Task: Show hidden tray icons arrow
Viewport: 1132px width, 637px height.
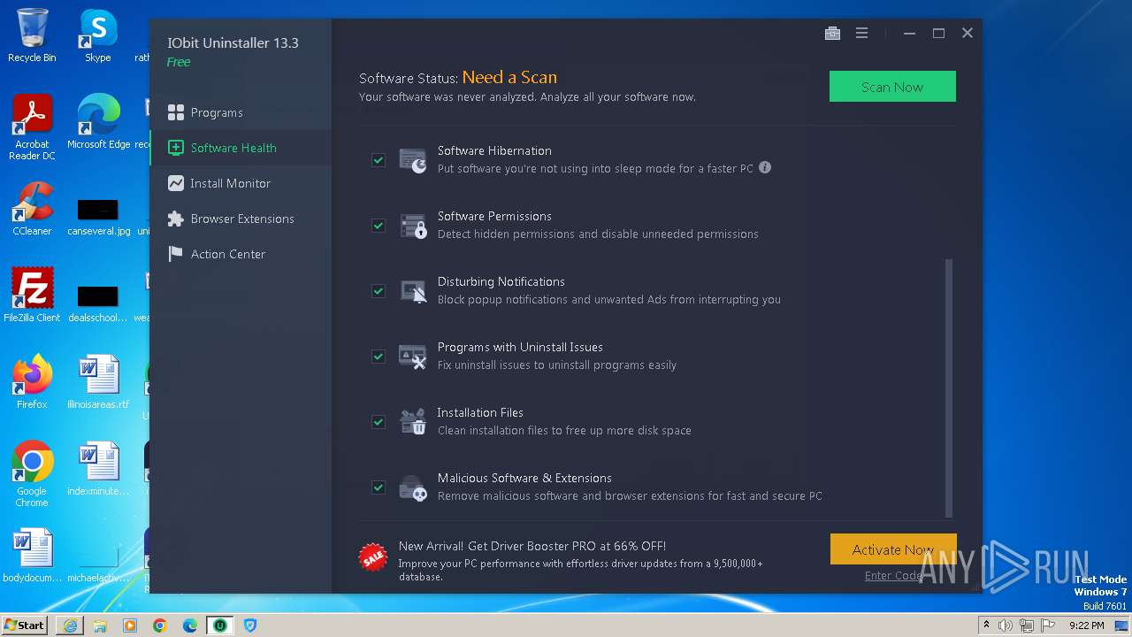Action: 986,625
